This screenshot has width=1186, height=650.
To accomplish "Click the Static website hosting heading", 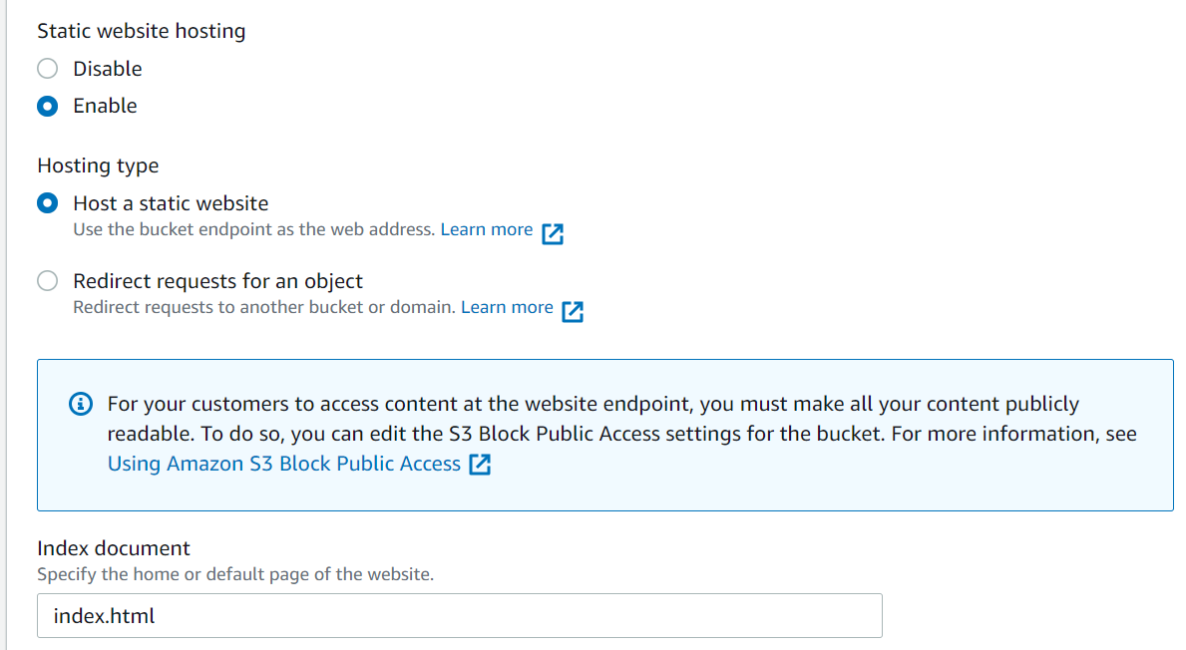I will click(x=141, y=31).
